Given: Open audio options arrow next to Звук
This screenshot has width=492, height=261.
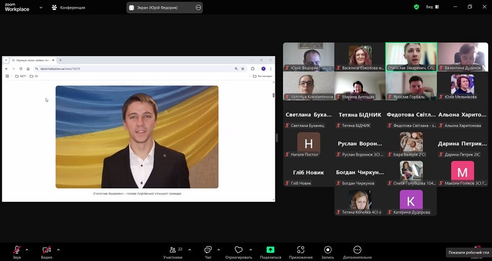Looking at the screenshot, I should [26, 250].
